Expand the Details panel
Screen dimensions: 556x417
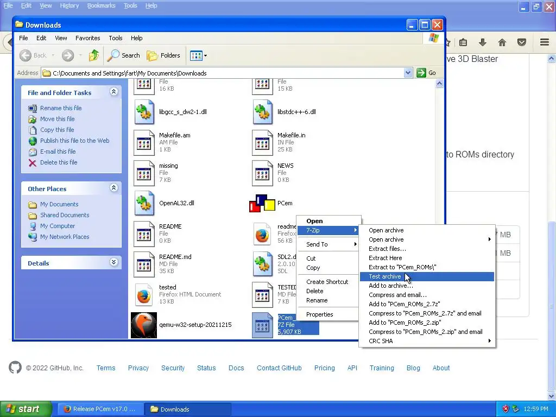[x=113, y=262]
